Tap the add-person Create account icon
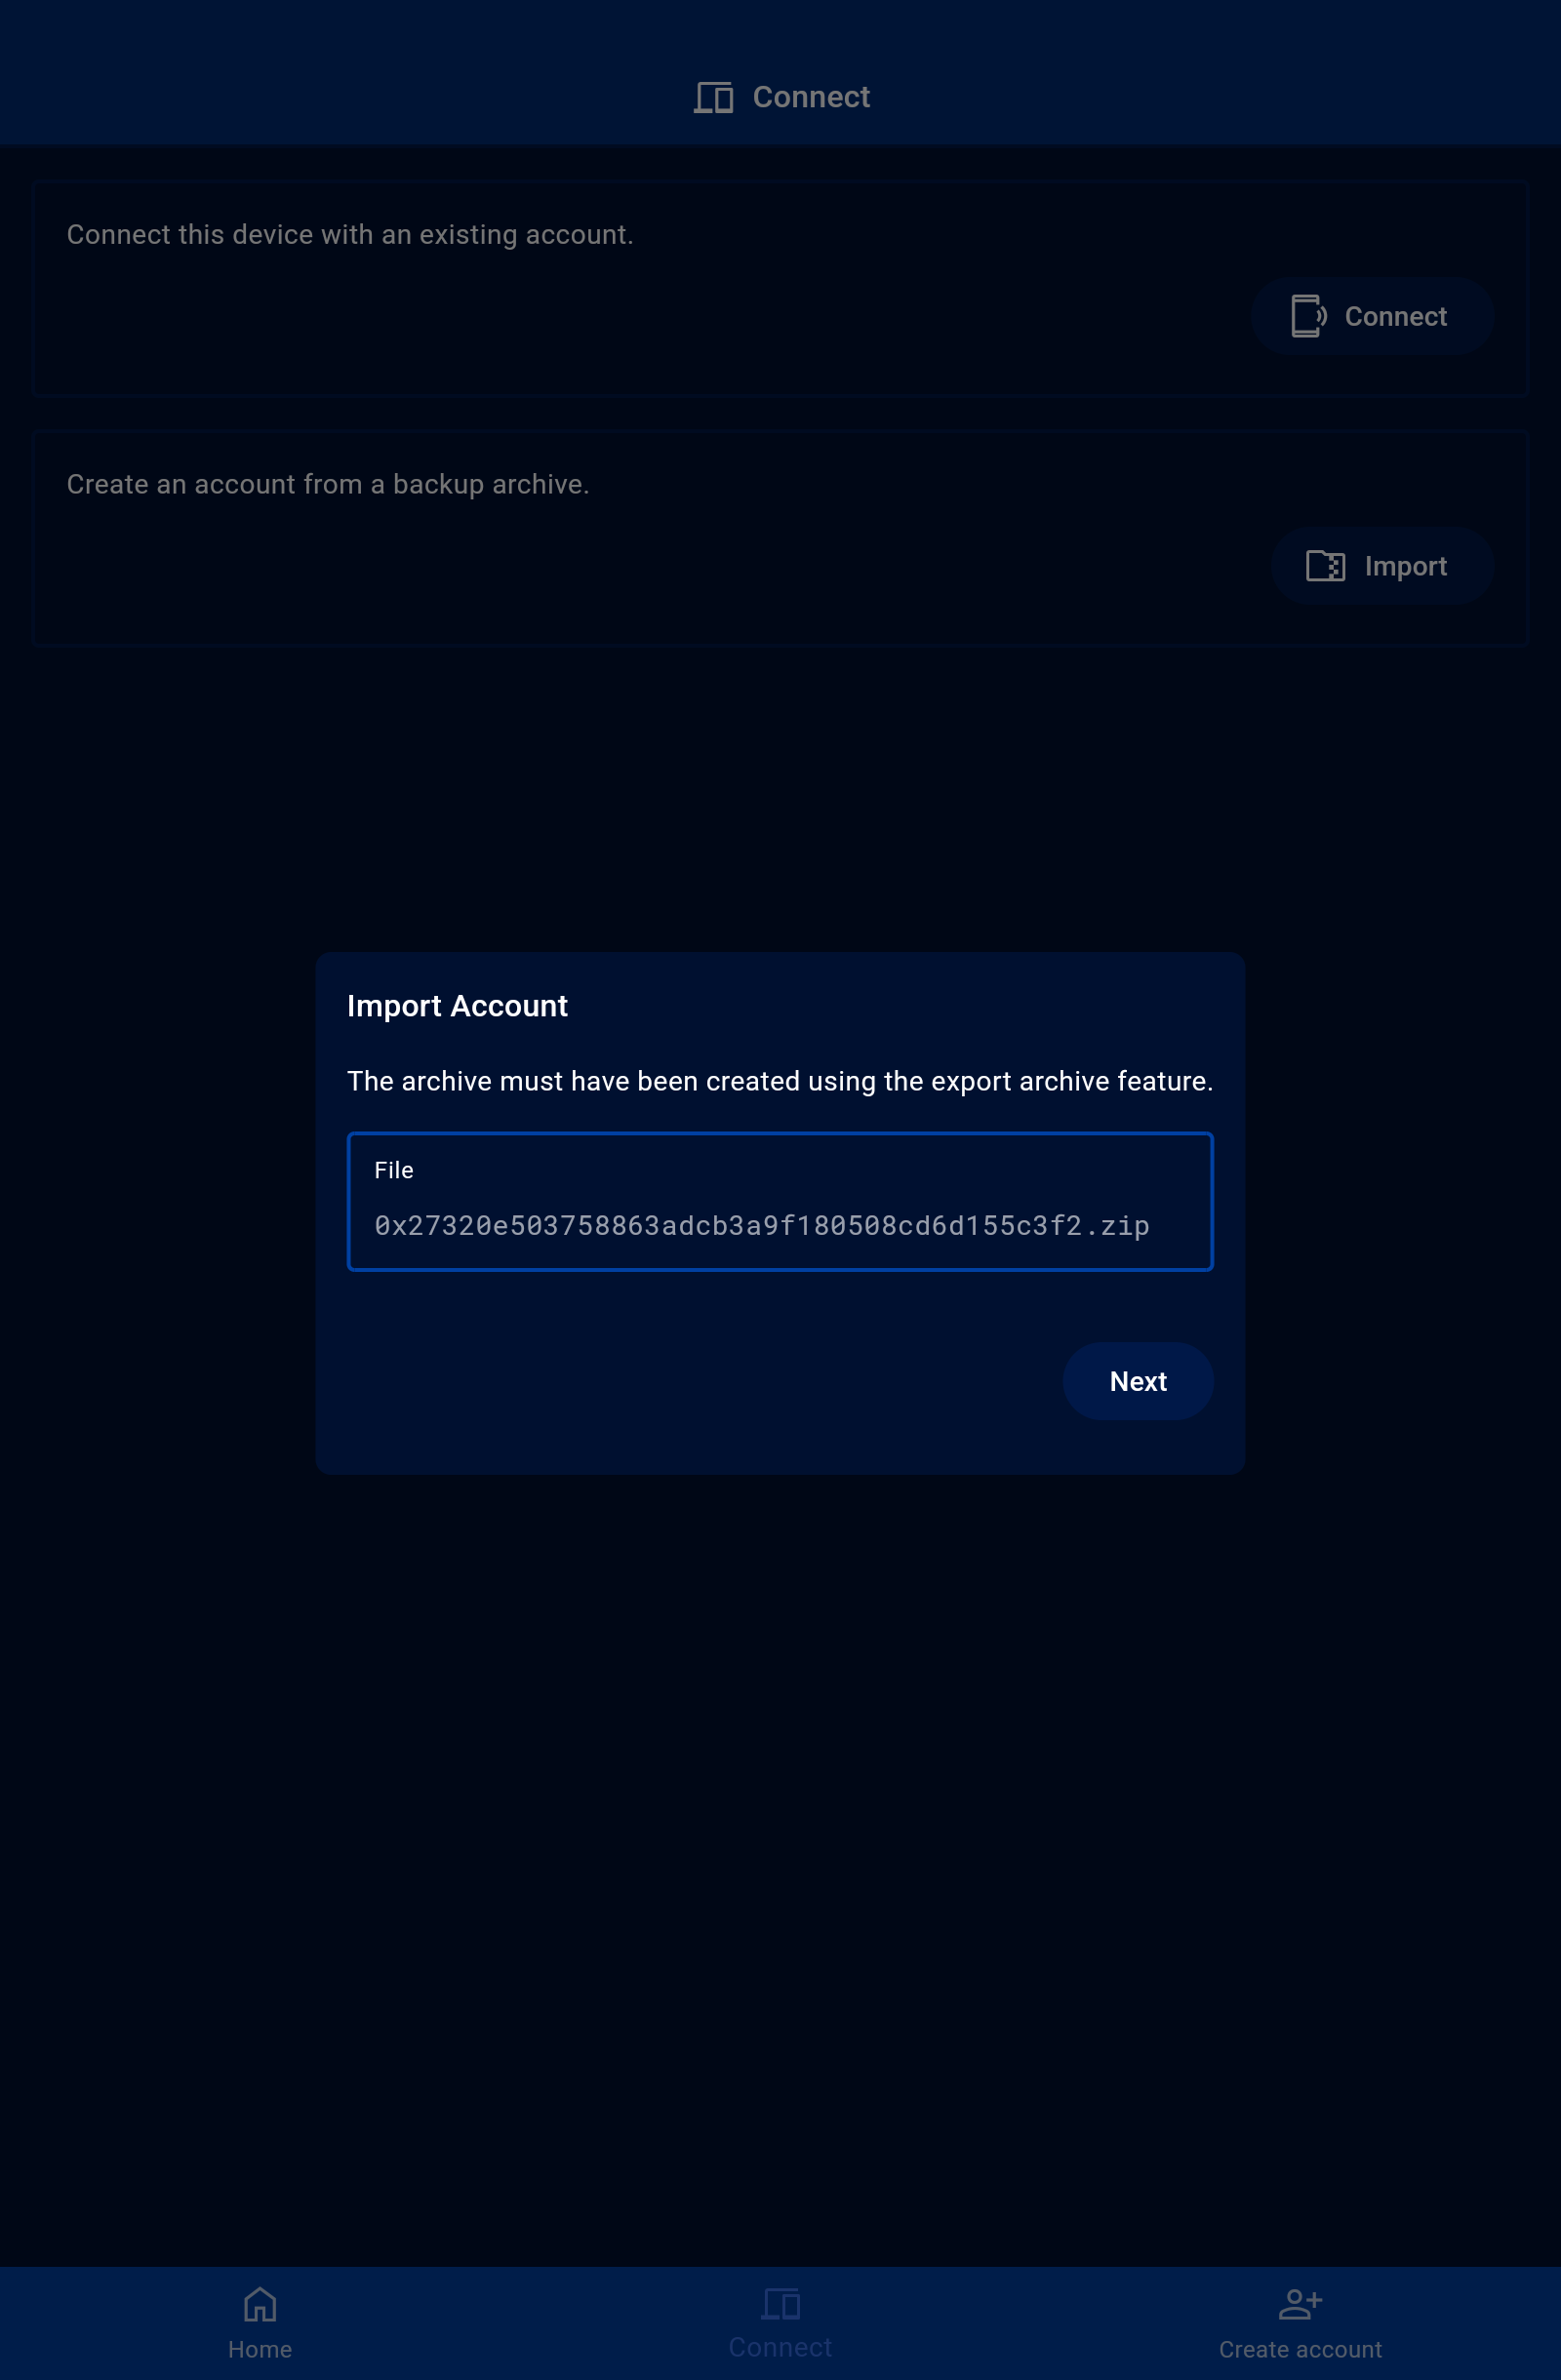Screen dimensions: 1561x2380 1300,2304
